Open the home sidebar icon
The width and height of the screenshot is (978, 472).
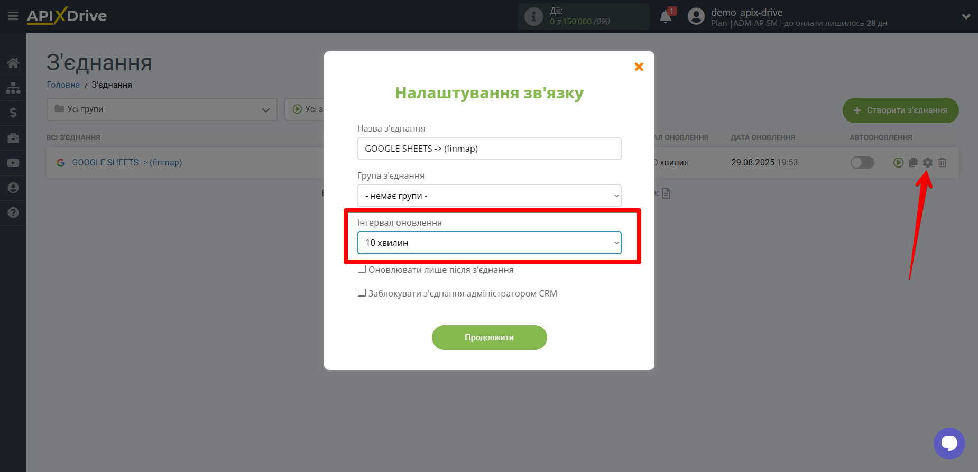pos(13,63)
